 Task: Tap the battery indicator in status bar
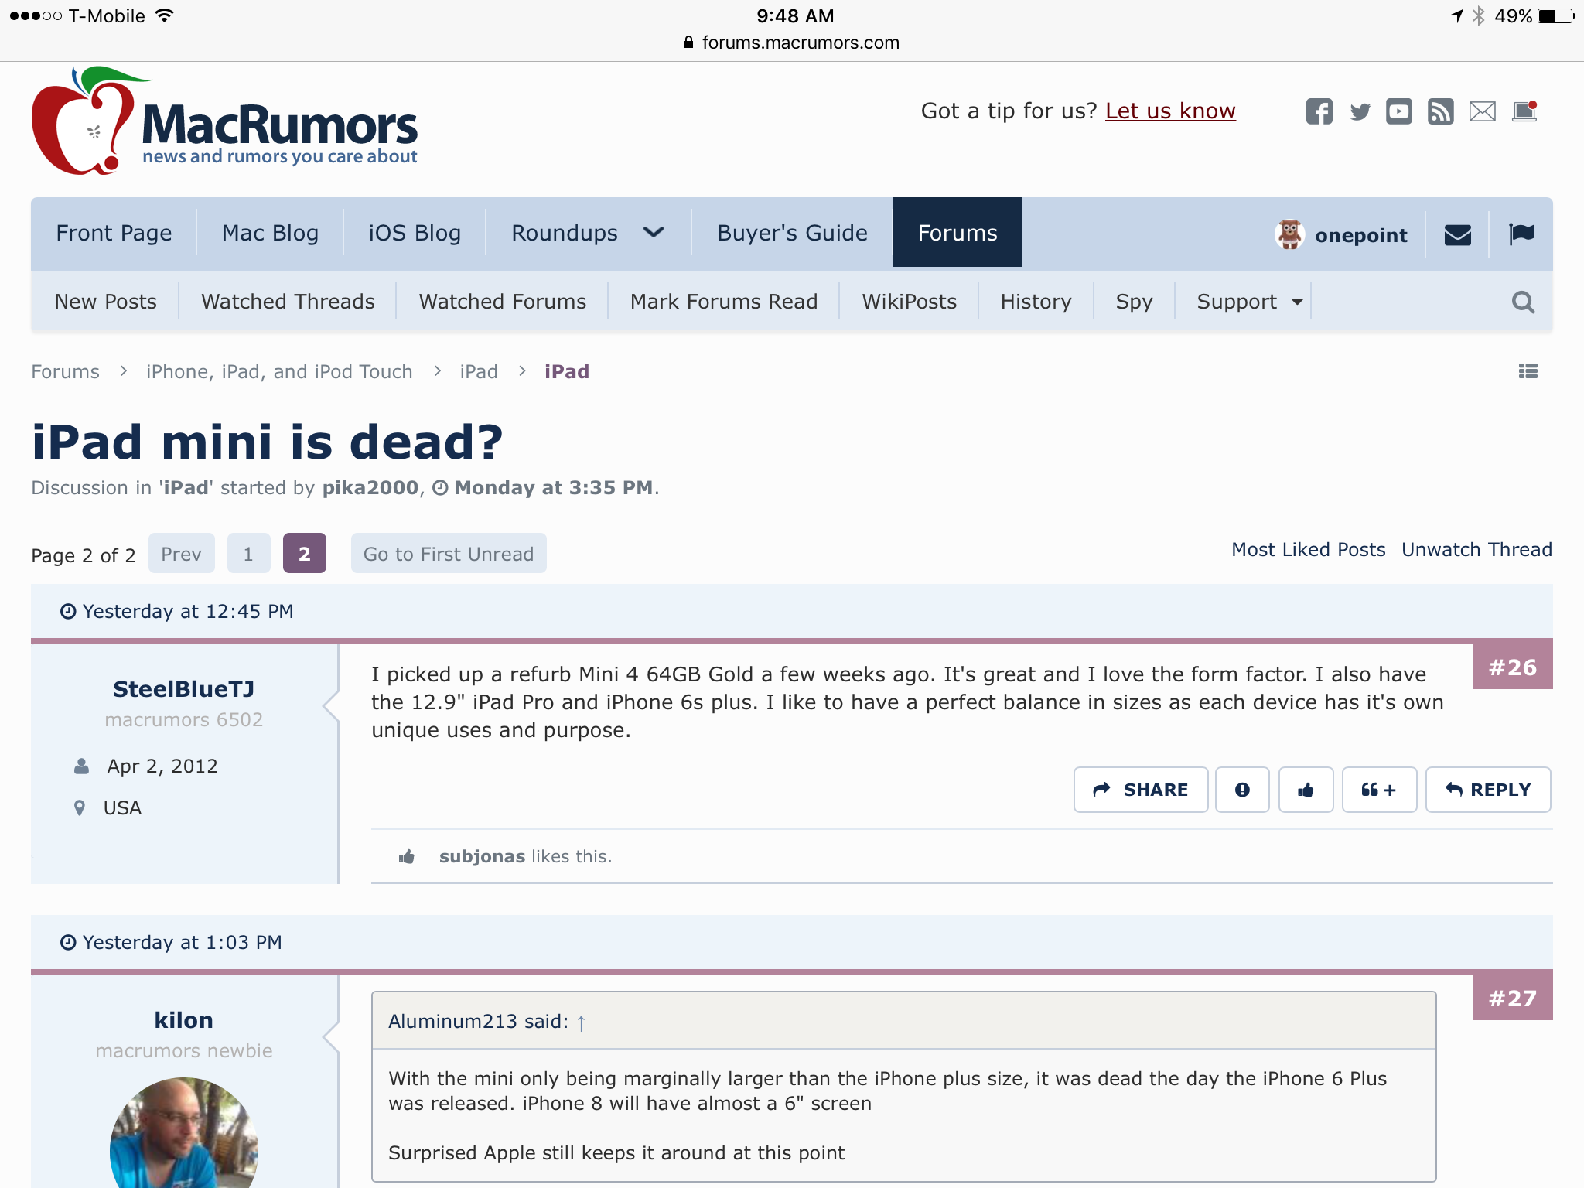1557,15
